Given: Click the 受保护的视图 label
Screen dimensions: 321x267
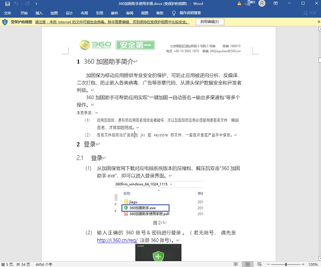Looking at the screenshot, I should click(21, 22).
